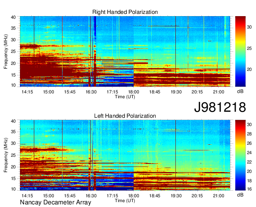The image size is (256, 207).
Task: Click 24 dB tick on Left Handed color bar
Action: tap(249, 153)
